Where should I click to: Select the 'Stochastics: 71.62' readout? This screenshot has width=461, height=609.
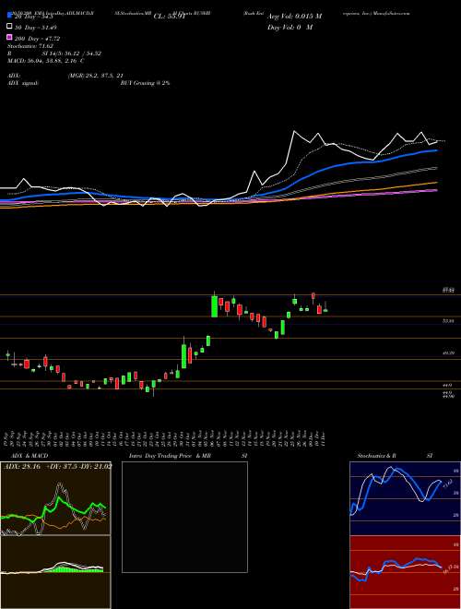[x=32, y=46]
